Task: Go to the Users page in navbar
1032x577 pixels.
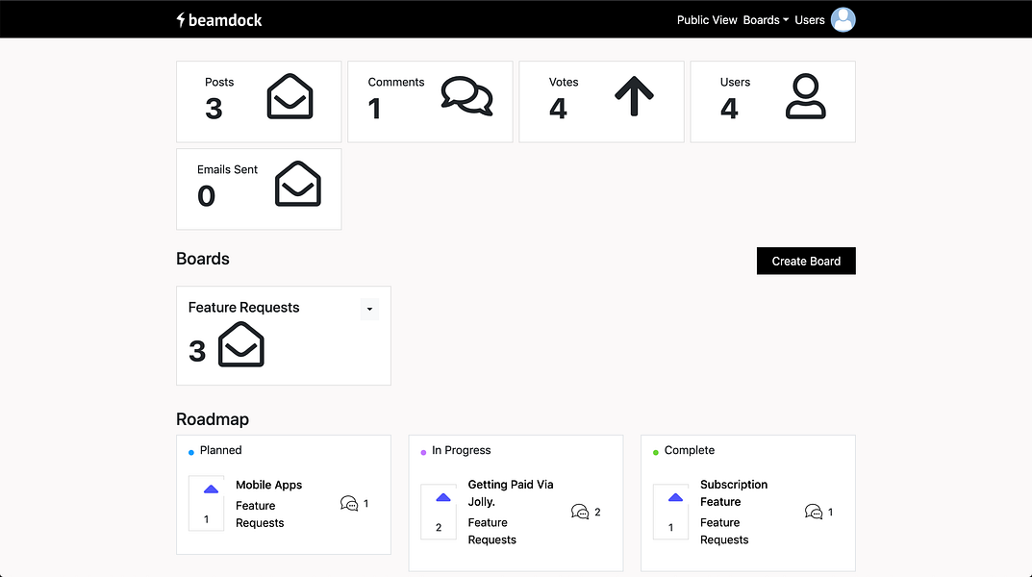Action: [x=810, y=20]
